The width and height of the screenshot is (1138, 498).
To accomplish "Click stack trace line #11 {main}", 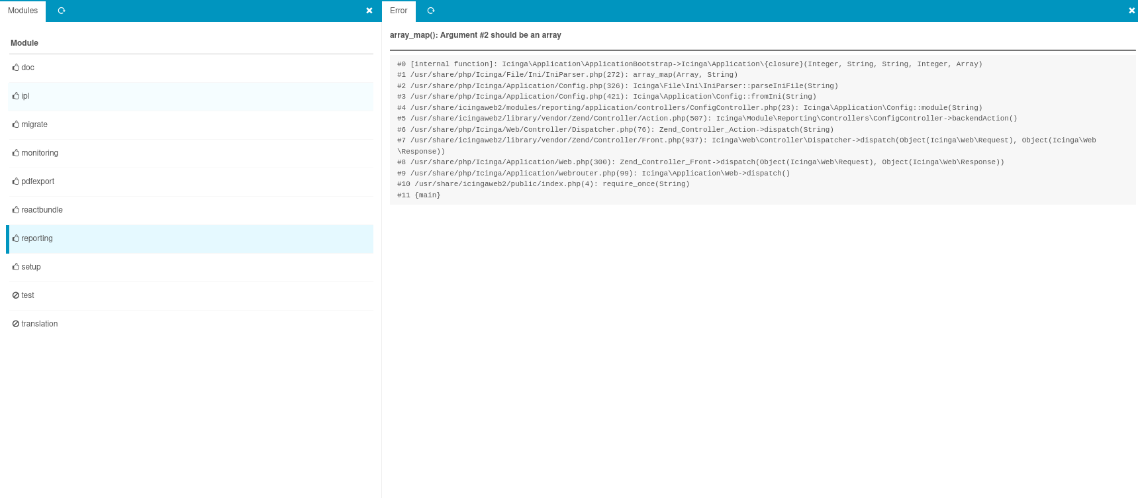I will tap(419, 195).
